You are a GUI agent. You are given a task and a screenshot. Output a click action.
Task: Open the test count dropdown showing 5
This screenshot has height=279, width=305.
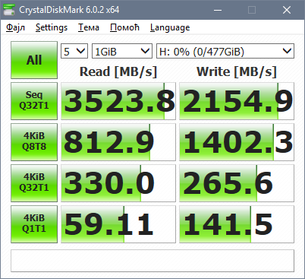74,51
